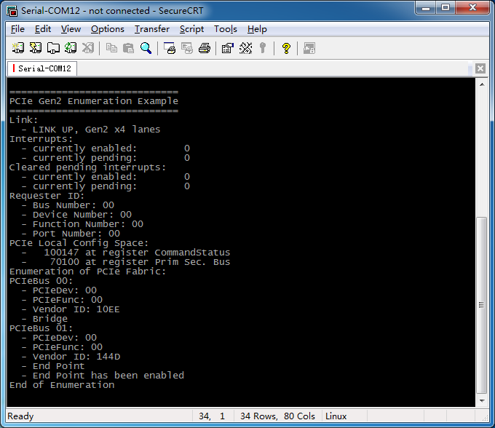The width and height of the screenshot is (495, 428).
Task: Click the rightmost gray toolbar icon
Action: 309,48
